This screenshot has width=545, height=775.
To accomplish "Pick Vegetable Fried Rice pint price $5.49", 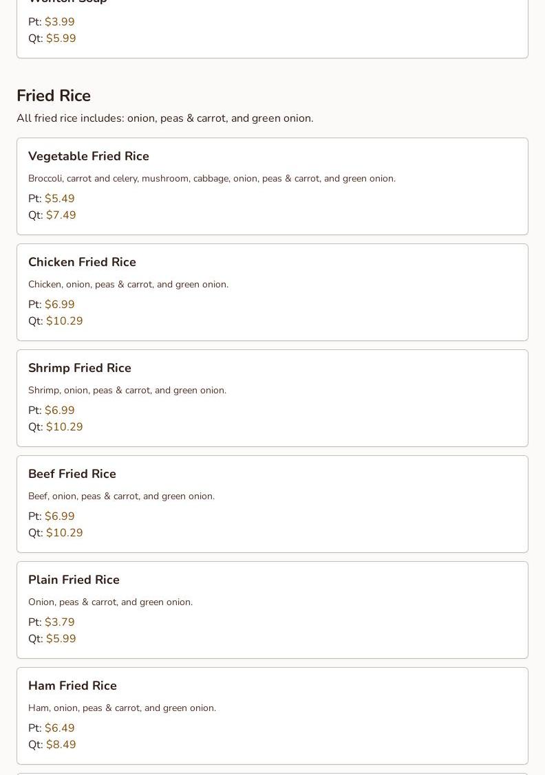I will coord(60,199).
